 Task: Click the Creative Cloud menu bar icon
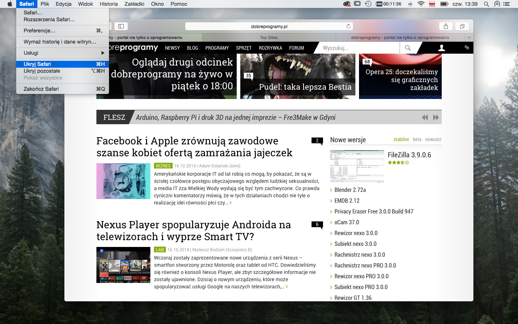point(347,4)
